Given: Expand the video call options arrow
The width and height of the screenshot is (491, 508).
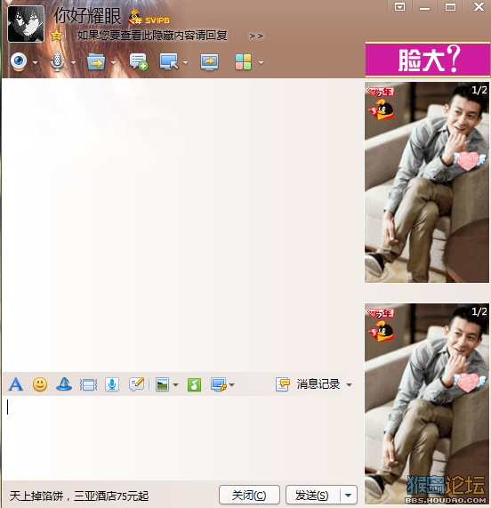Looking at the screenshot, I should pos(35,62).
